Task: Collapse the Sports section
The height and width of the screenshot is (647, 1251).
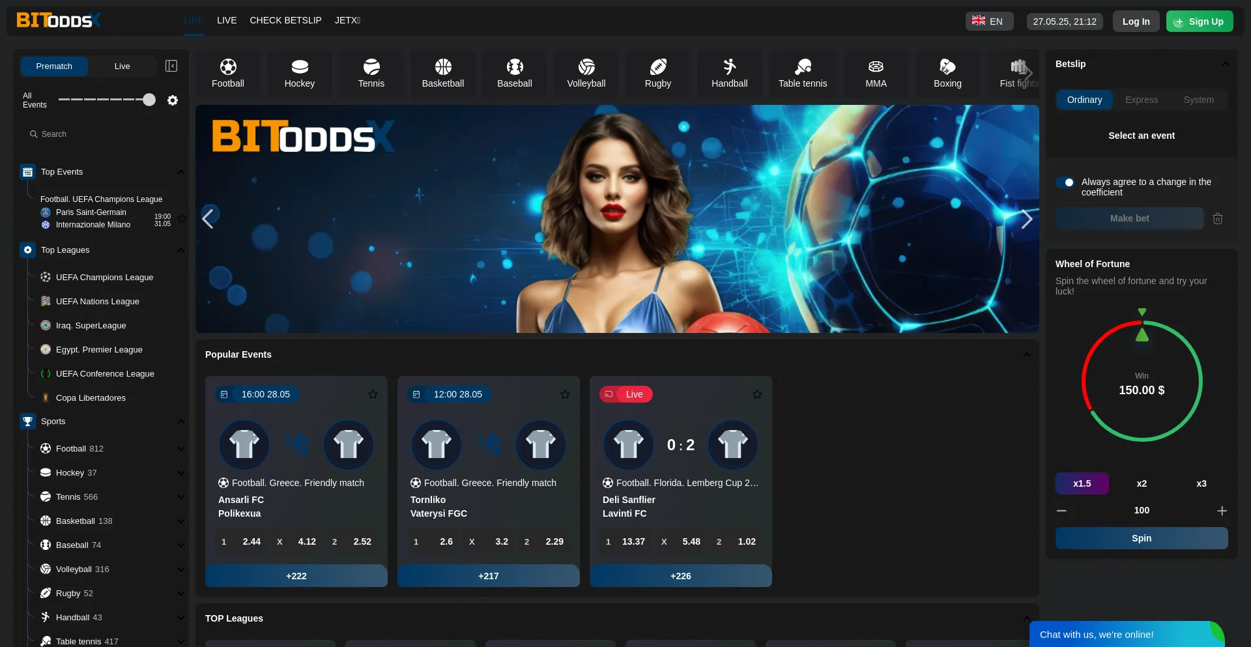Action: coord(181,422)
